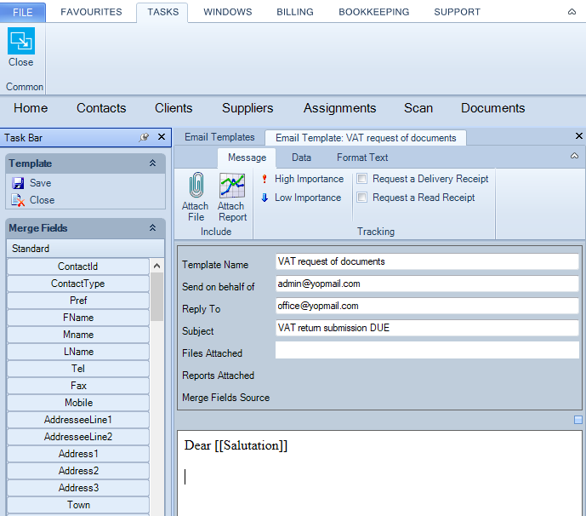
Task: Click the Send on behalf of field
Action: point(427,284)
